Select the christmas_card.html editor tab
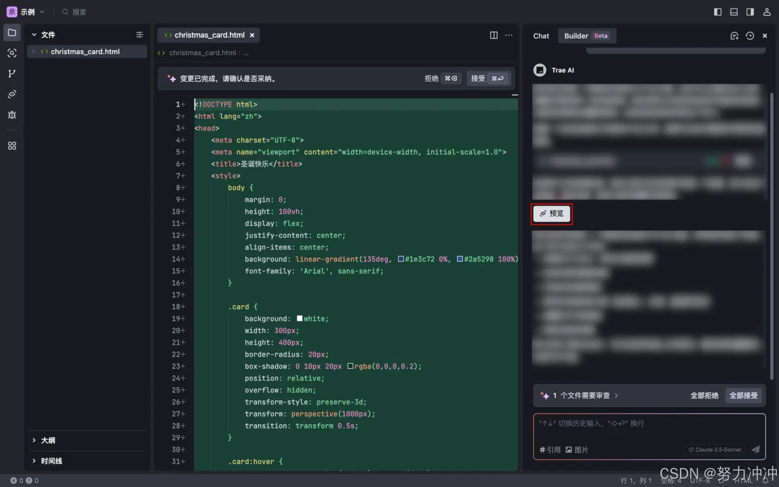 coord(209,35)
